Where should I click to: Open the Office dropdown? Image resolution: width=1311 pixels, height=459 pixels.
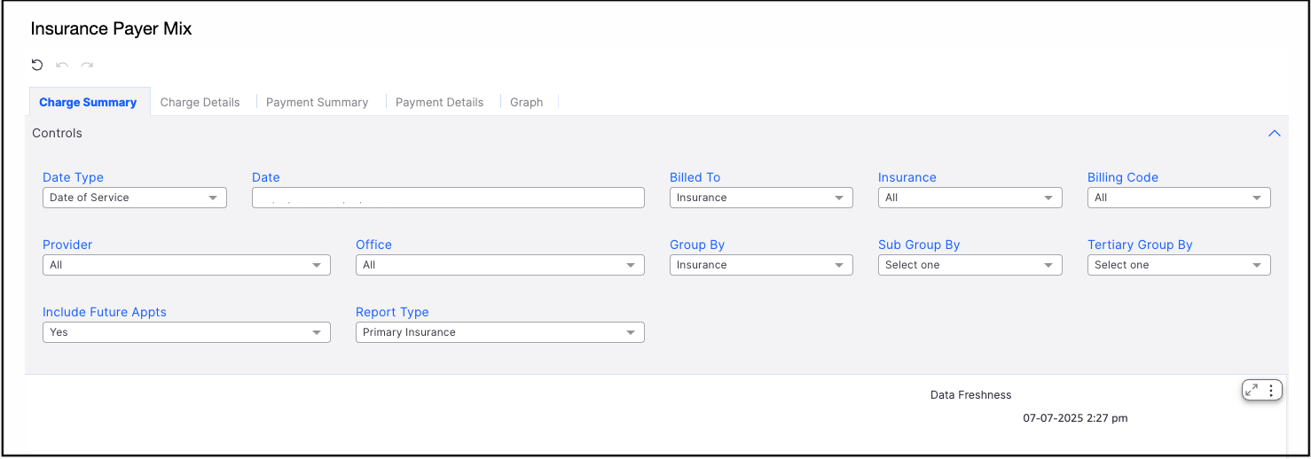tap(499, 265)
